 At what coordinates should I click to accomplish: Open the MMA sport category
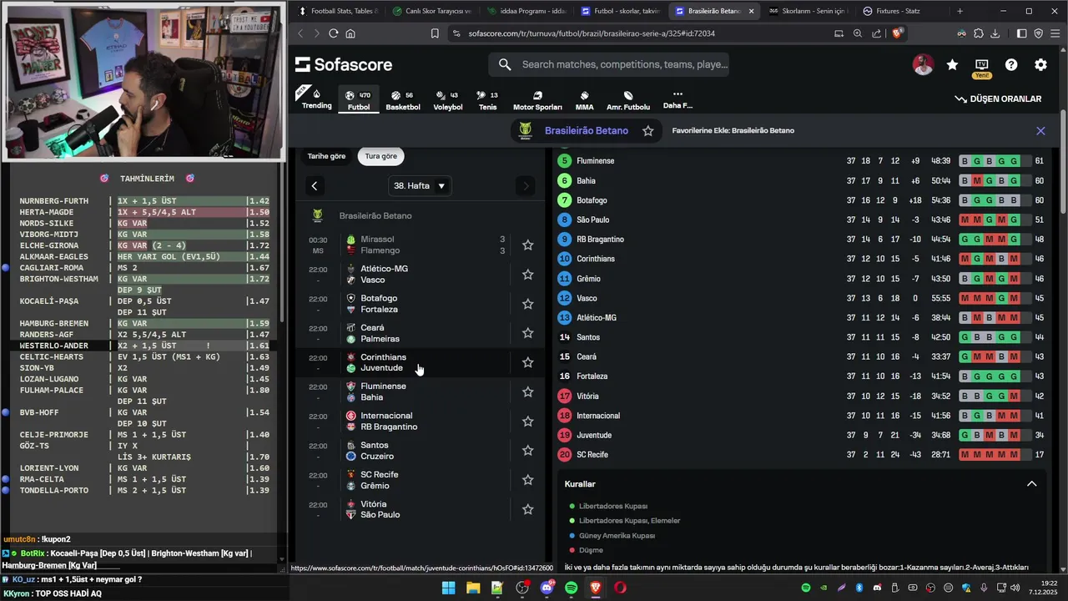coord(584,100)
